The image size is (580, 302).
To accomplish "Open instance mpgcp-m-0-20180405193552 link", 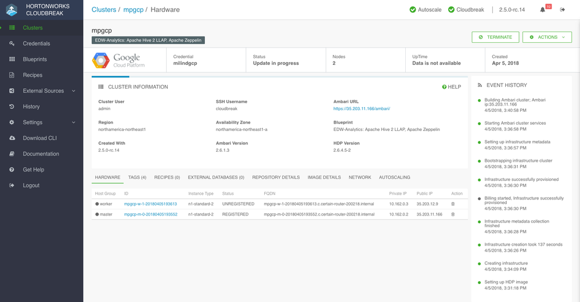I will 150,214.
